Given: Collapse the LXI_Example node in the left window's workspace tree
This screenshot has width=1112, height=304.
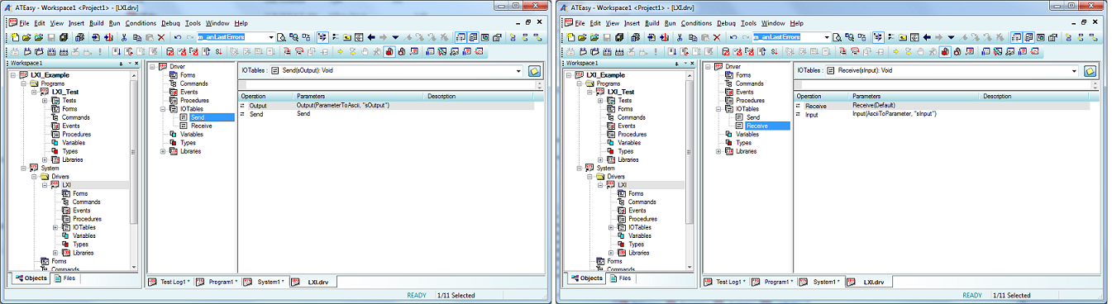Looking at the screenshot, I should coord(13,75).
